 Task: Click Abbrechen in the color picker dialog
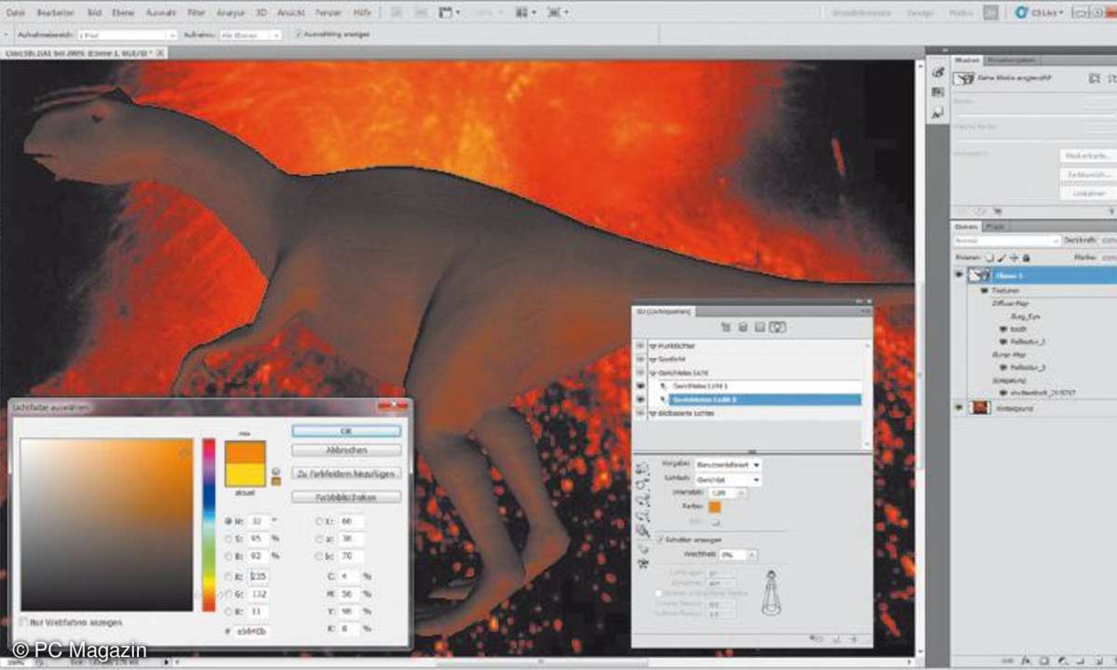346,449
